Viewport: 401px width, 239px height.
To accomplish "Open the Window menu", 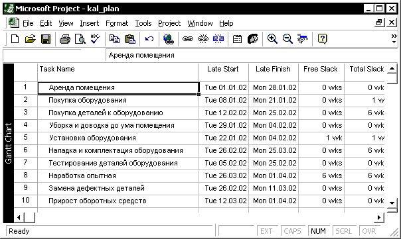I will (200, 23).
